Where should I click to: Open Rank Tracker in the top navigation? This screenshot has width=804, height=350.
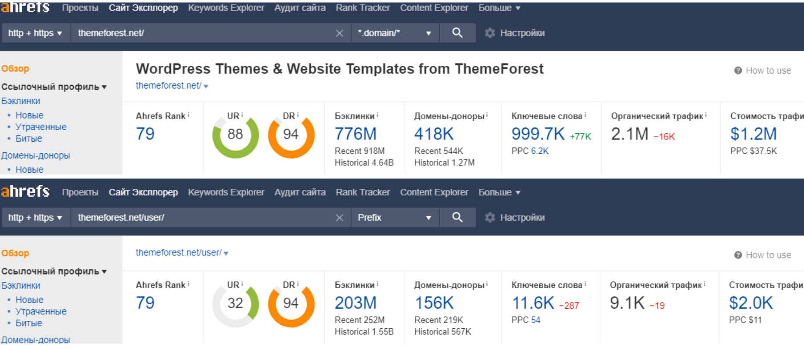363,8
